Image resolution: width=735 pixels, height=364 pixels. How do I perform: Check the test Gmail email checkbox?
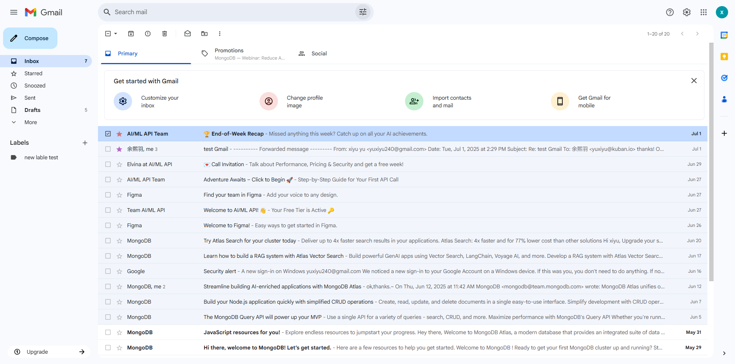coord(108,149)
